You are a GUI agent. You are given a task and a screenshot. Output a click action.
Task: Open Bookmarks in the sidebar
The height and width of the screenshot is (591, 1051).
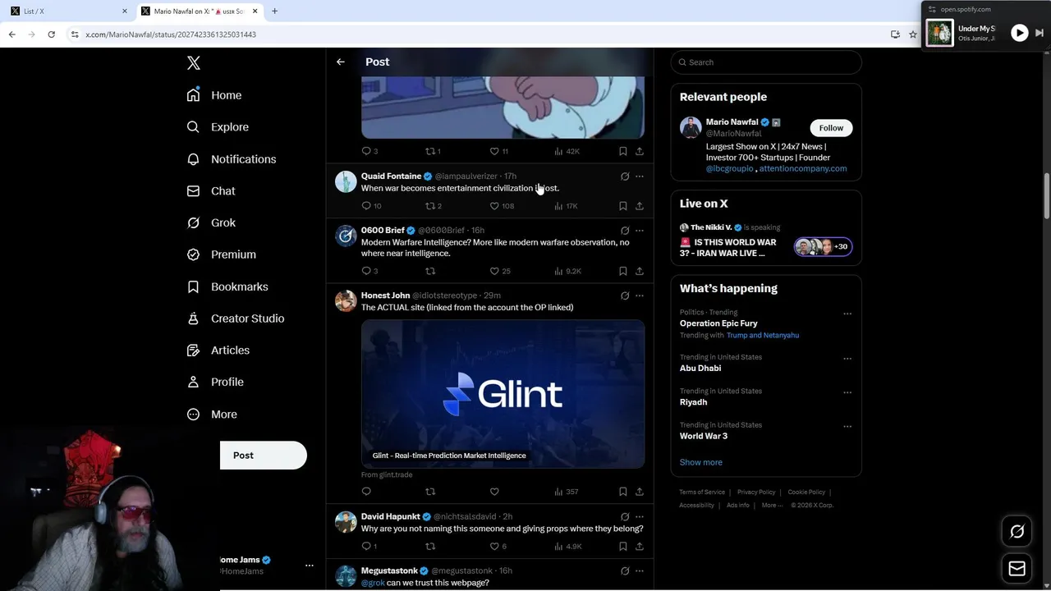[227, 286]
